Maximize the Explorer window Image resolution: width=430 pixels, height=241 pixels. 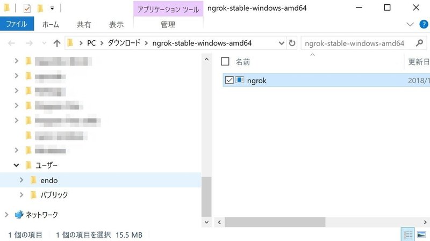click(387, 8)
